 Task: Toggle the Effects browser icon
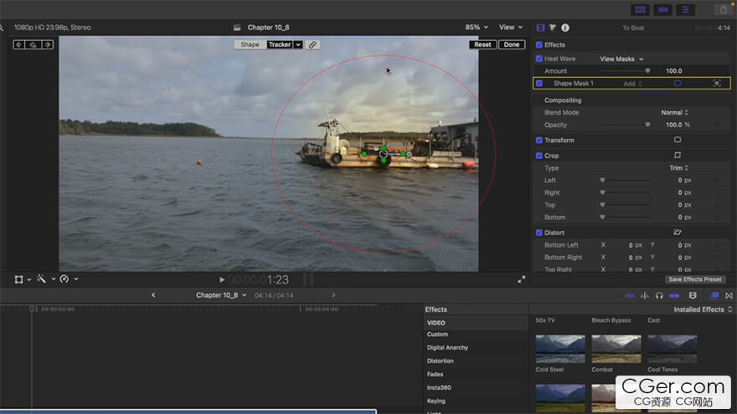click(x=714, y=296)
